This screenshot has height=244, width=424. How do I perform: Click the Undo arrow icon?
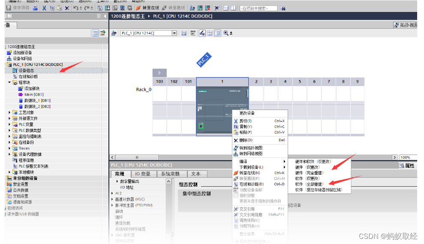[76, 8]
